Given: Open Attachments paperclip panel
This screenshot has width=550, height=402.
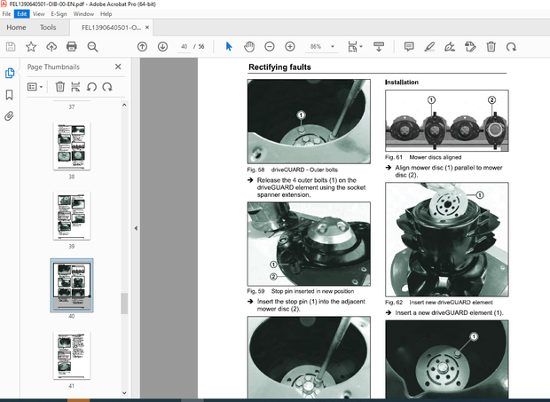Looking at the screenshot, I should tap(10, 116).
